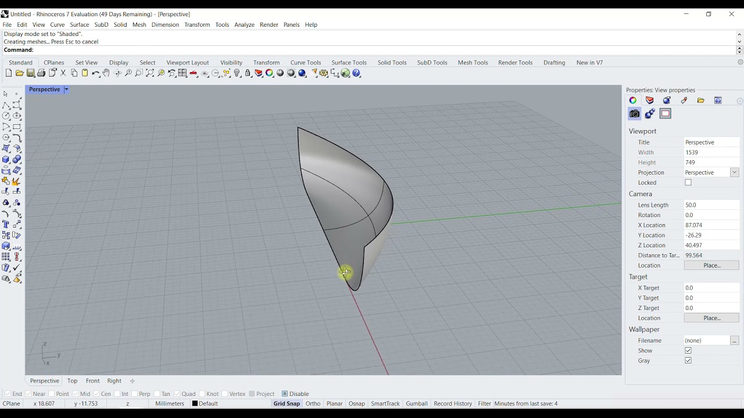Select the Polyline tool in the left sidebar

(x=6, y=105)
